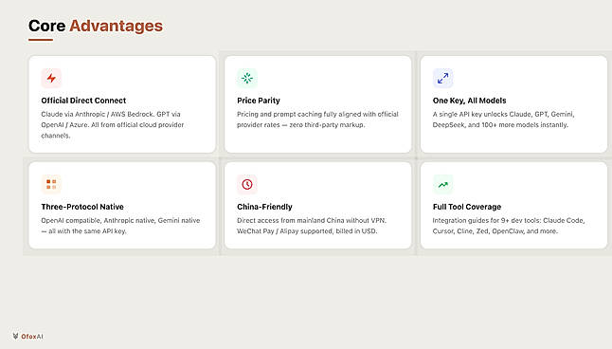Click the OfoxAI brand text

point(32,337)
